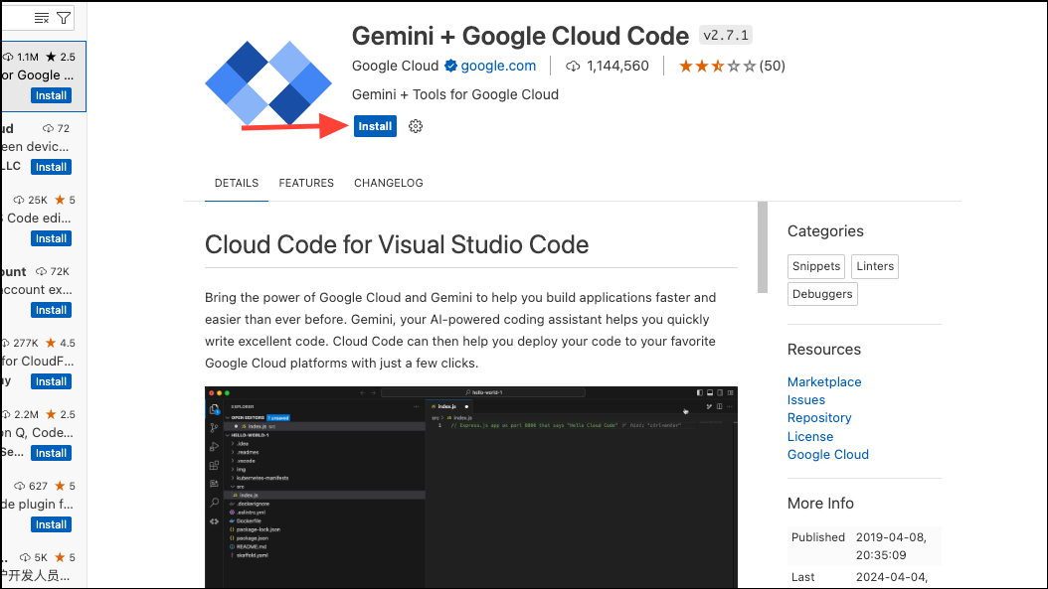Install the Gemini + Google Cloud Code extension
The image size is (1048, 589).
(374, 126)
